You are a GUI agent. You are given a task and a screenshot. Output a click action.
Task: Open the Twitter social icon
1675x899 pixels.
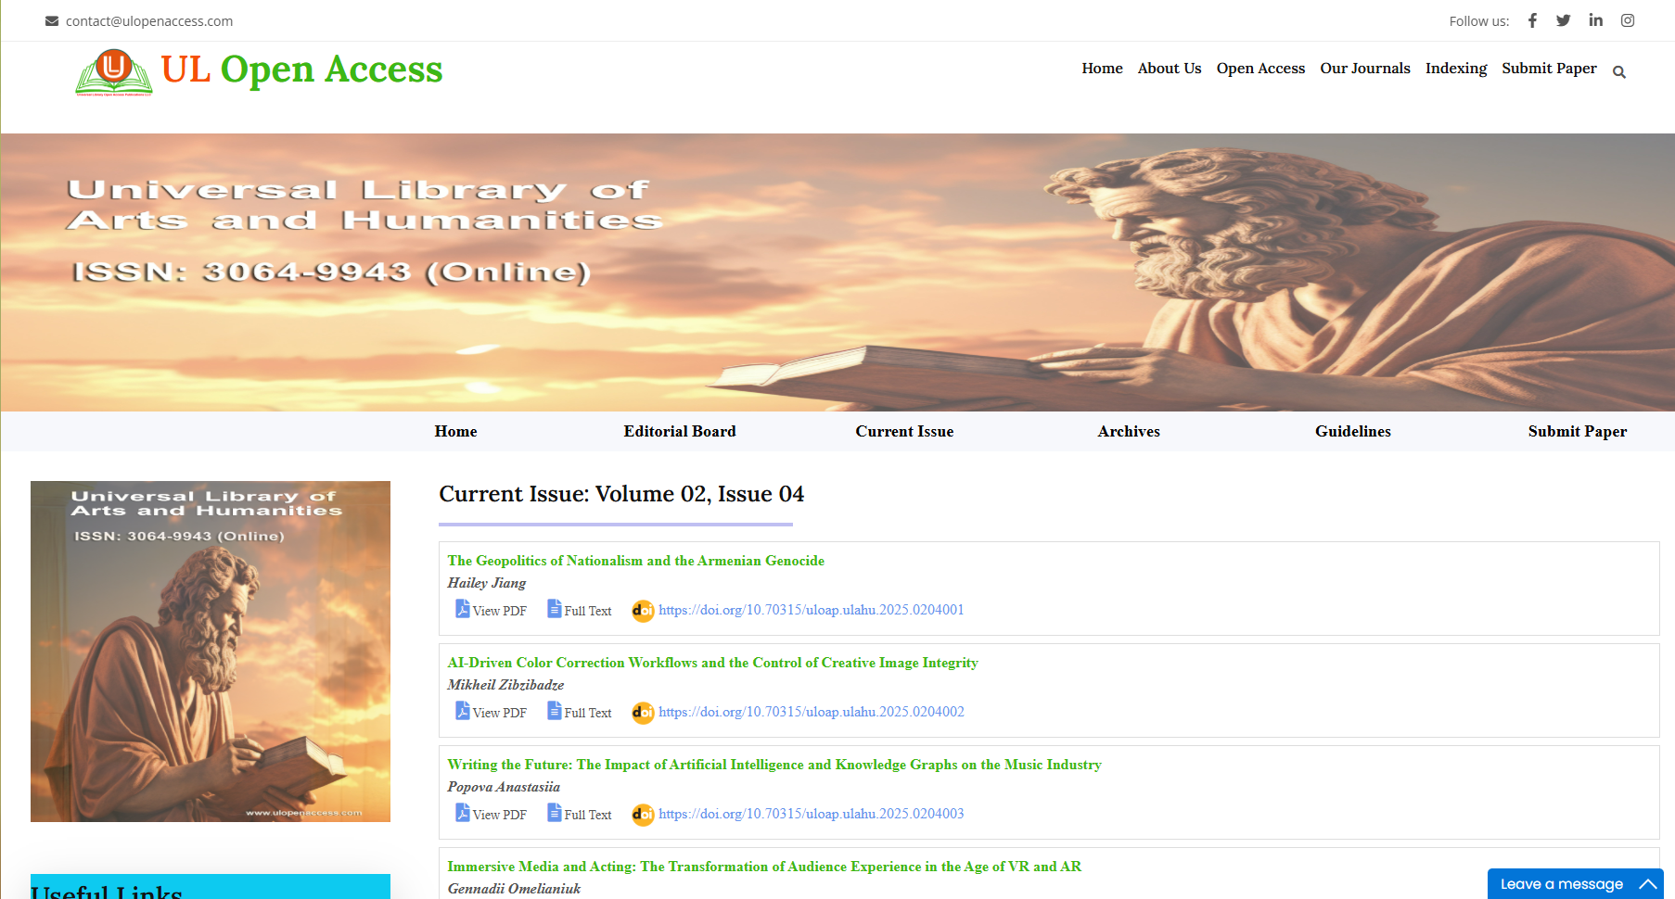tap(1563, 20)
